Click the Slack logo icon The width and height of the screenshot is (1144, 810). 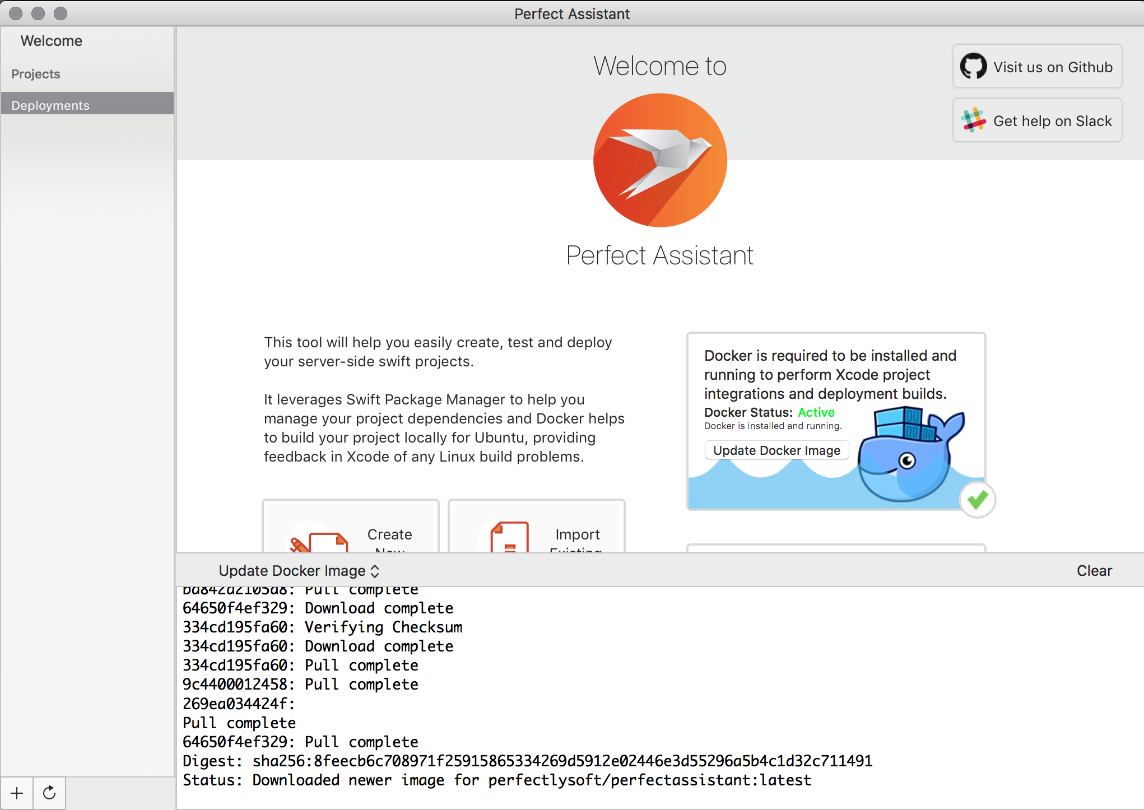[x=974, y=120]
